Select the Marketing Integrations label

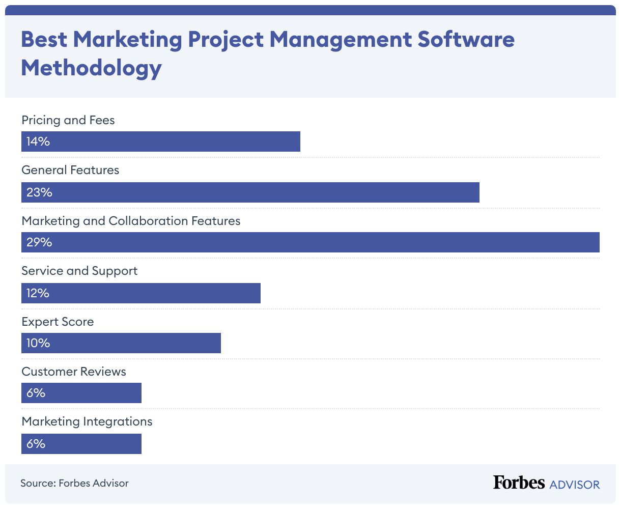tap(87, 421)
